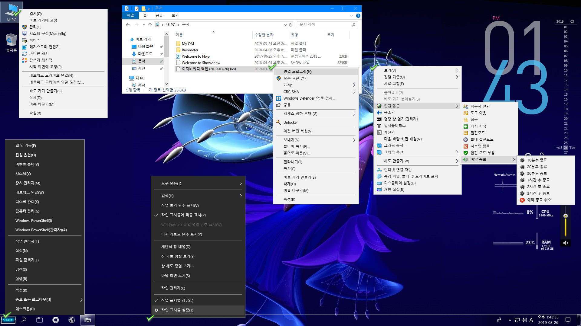Expand 보기(V) submenu in desktop menu

(417, 70)
